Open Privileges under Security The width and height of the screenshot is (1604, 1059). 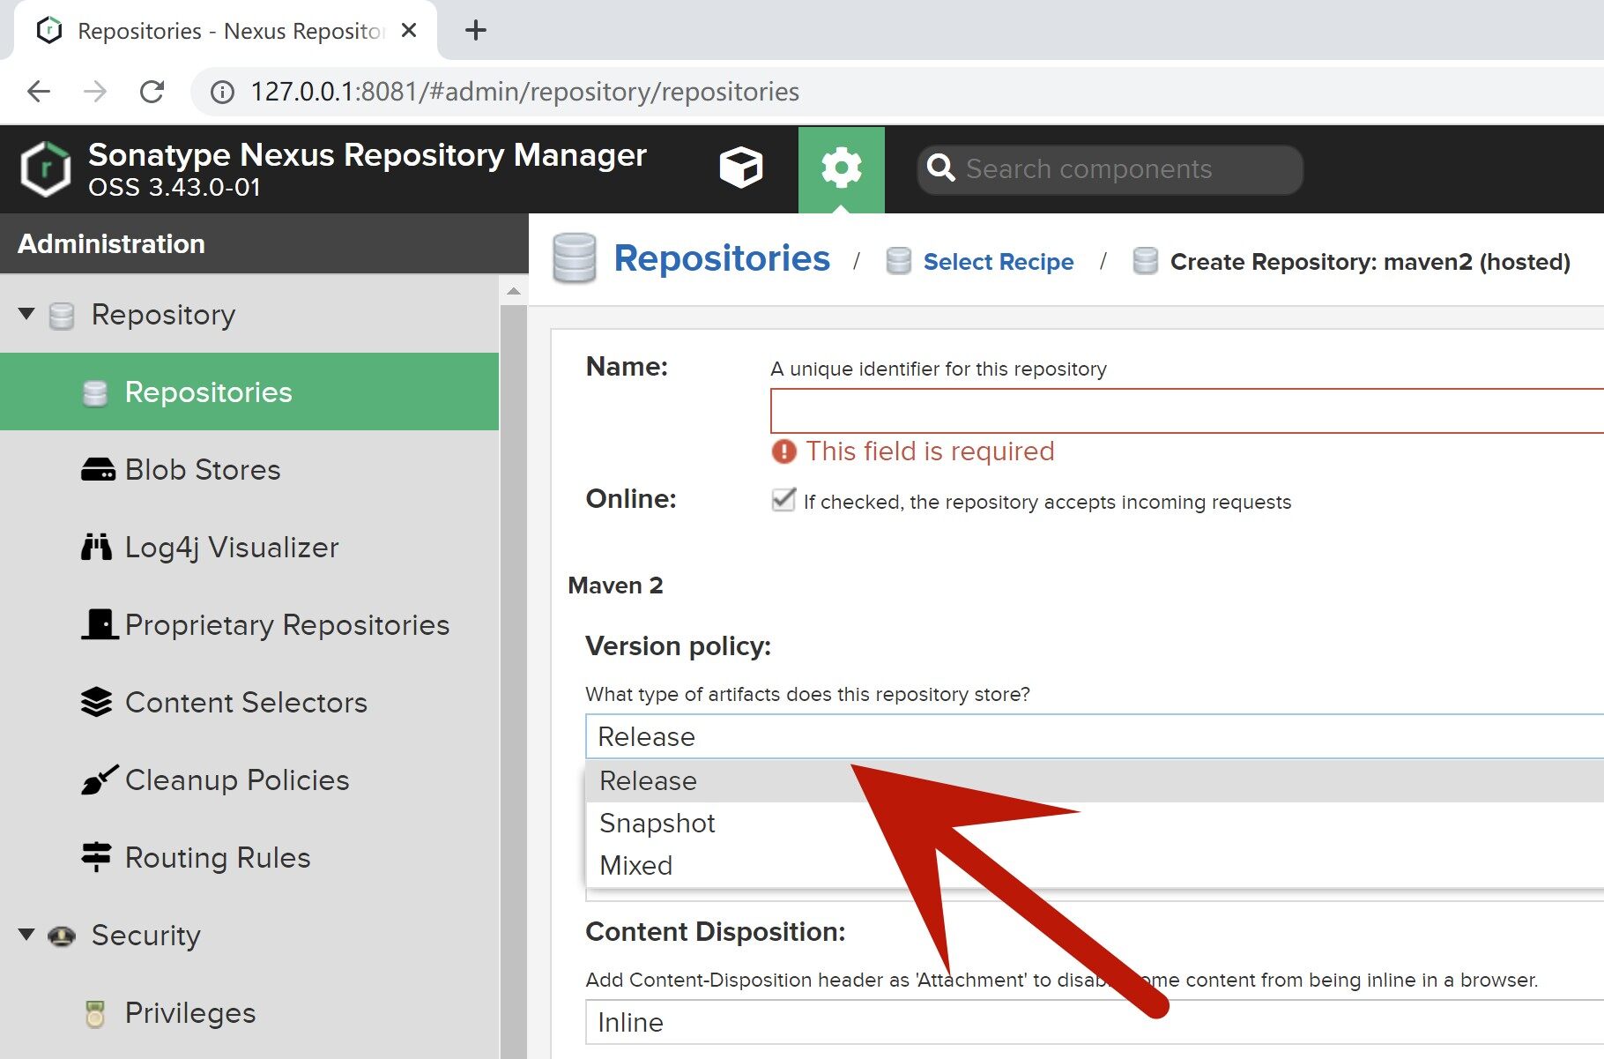[189, 1012]
